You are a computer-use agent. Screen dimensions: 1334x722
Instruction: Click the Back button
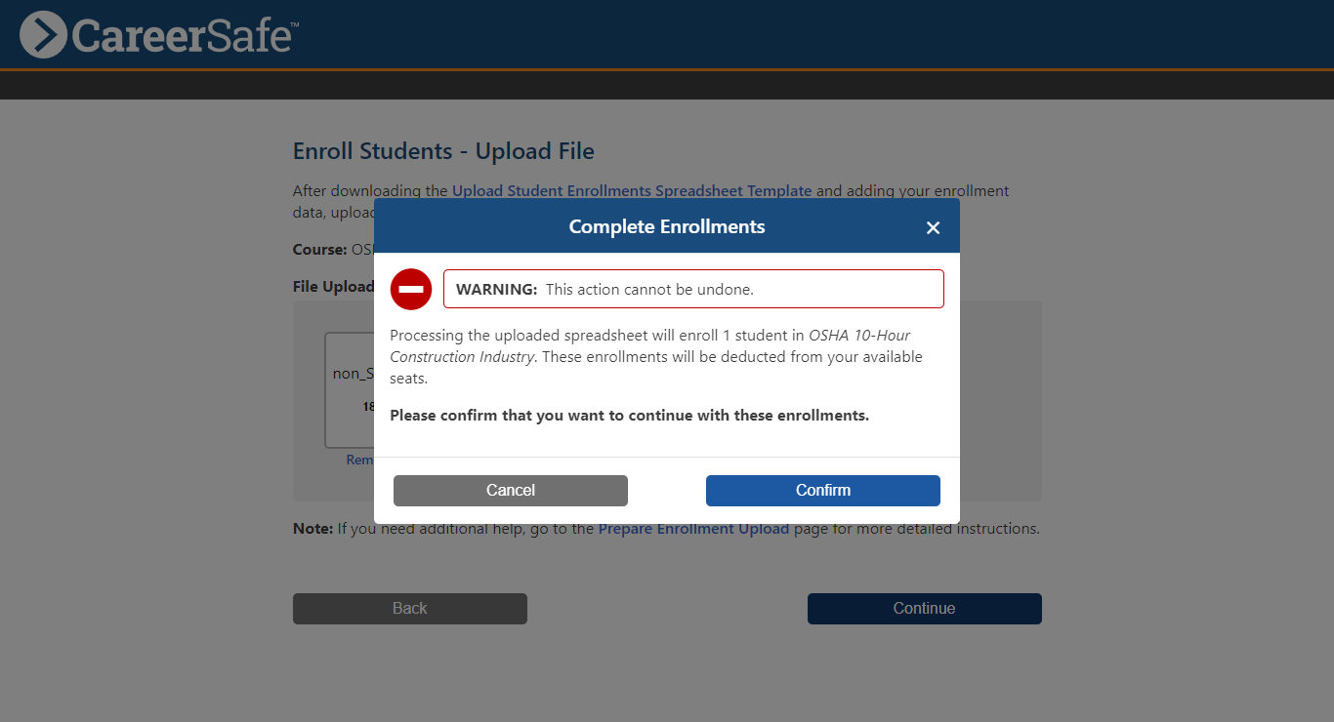pos(409,608)
